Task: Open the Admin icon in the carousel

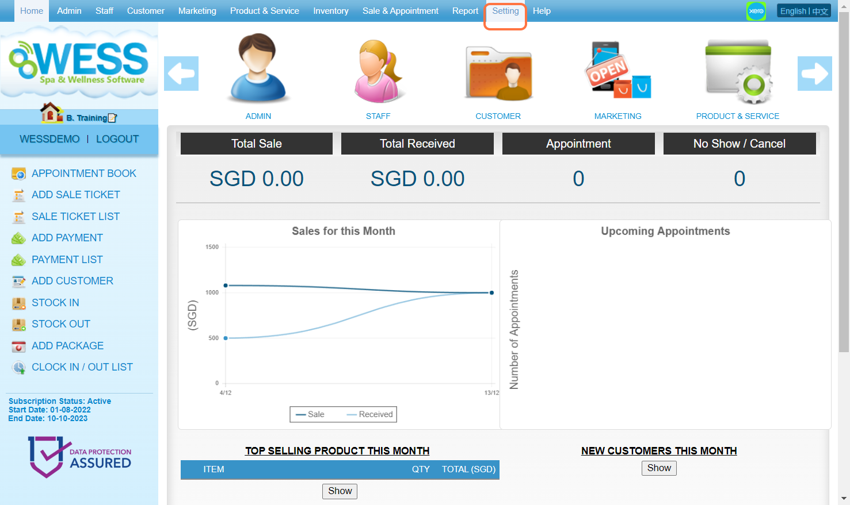Action: [258, 69]
